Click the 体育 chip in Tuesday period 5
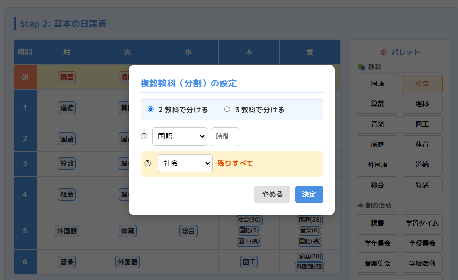Image resolution: width=458 pixels, height=280 pixels. [127, 231]
